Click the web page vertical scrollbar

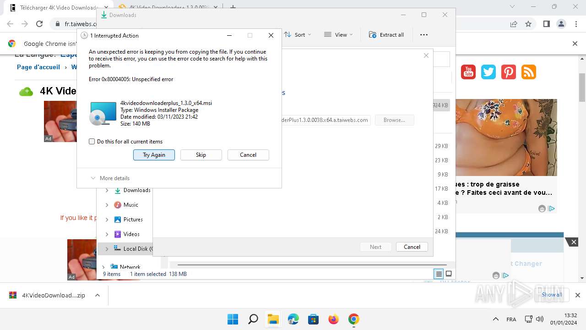(582, 87)
